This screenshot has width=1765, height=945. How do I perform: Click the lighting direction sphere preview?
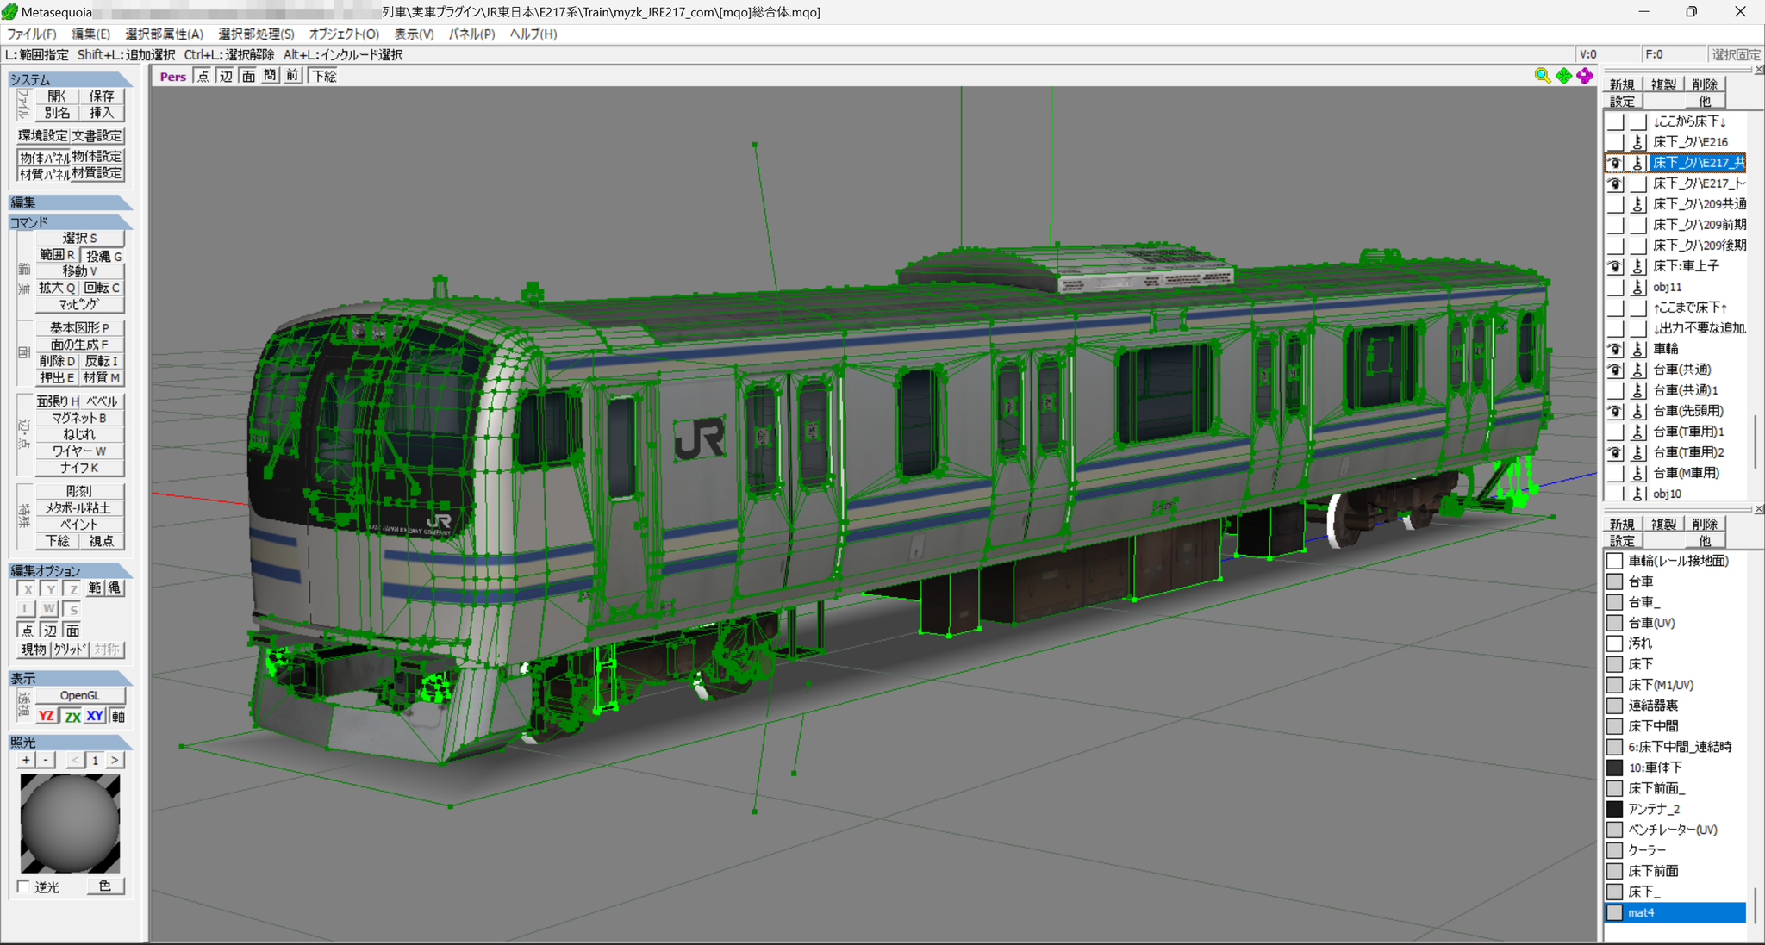coord(70,824)
